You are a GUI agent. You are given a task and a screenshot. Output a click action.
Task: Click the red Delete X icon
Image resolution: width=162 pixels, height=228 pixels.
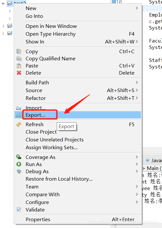[x=19, y=73]
